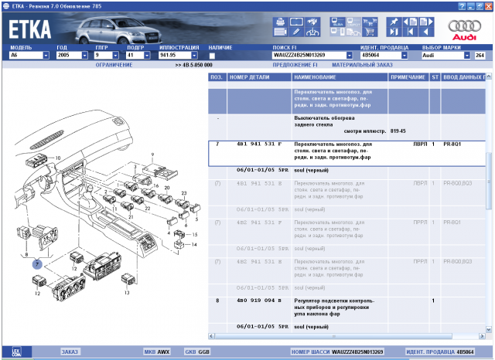Click the НОМЕР ДЕТАЛИ column header

click(259, 77)
